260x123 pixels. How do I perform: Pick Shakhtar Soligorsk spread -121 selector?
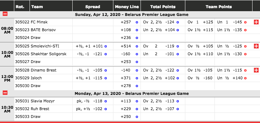click(106, 54)
